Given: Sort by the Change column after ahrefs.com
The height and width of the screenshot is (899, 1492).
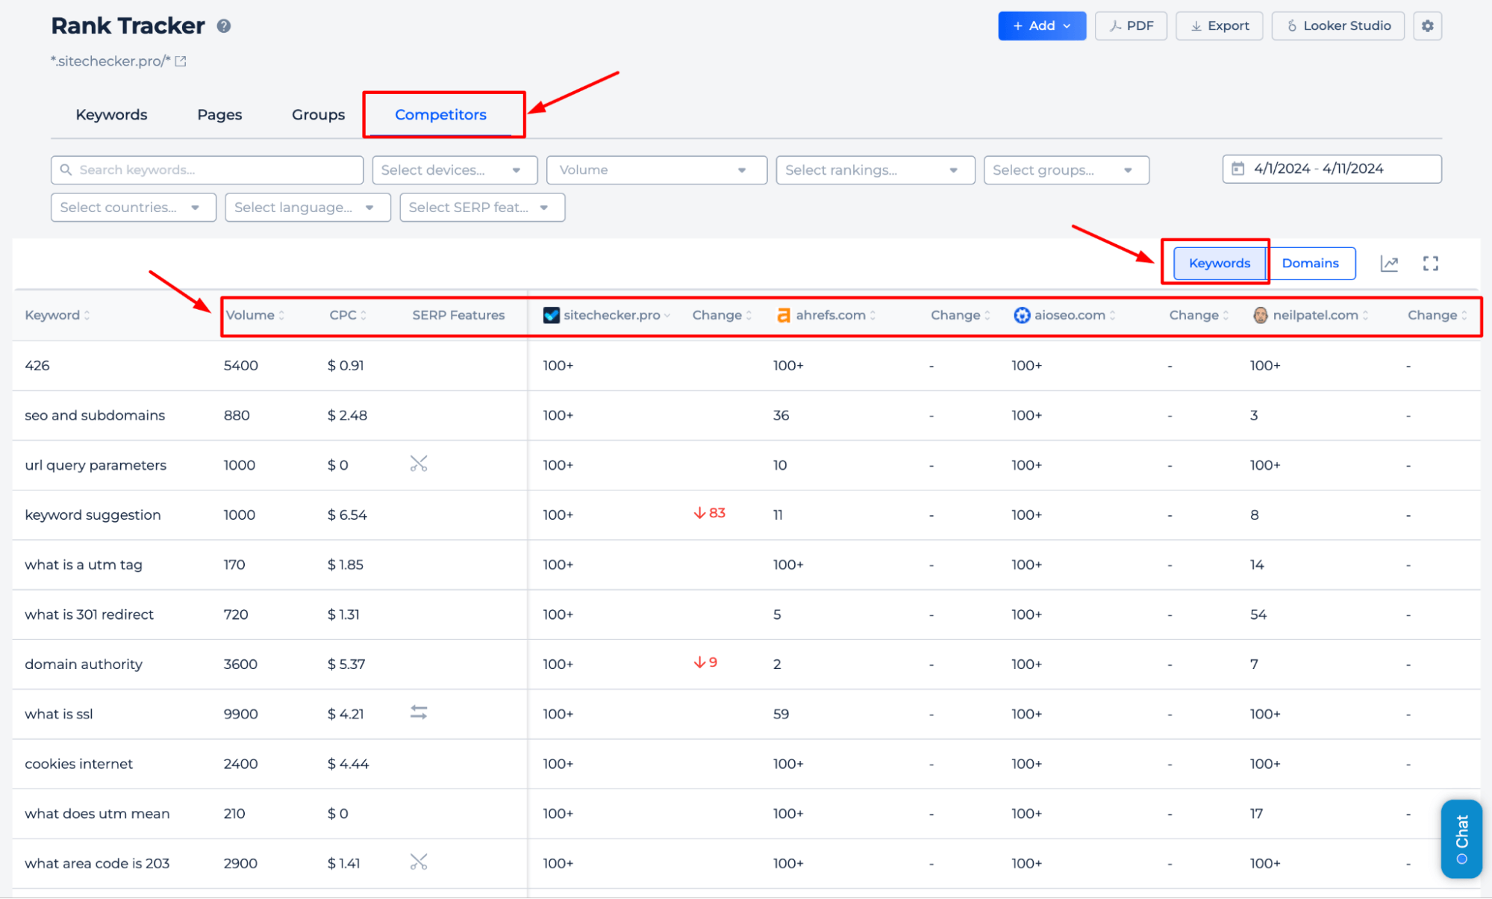Looking at the screenshot, I should click(961, 315).
